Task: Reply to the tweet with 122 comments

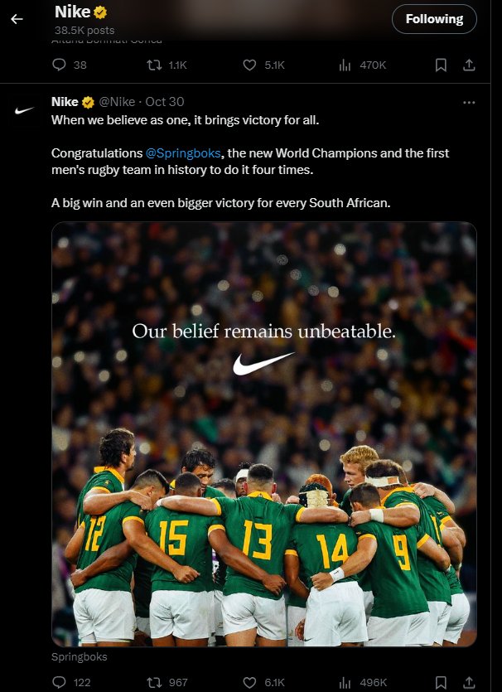Action: tap(71, 682)
